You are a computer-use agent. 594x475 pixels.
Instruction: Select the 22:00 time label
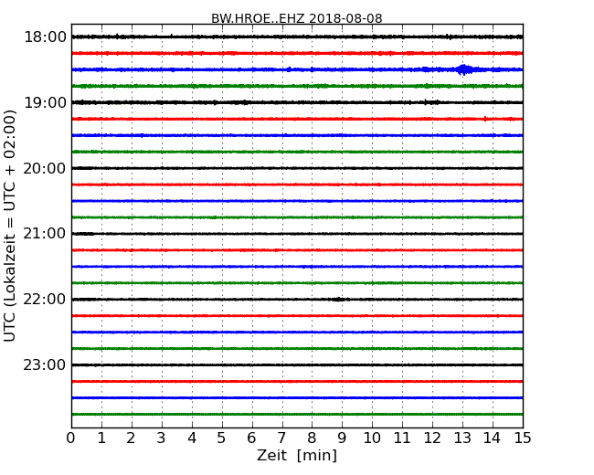45,300
